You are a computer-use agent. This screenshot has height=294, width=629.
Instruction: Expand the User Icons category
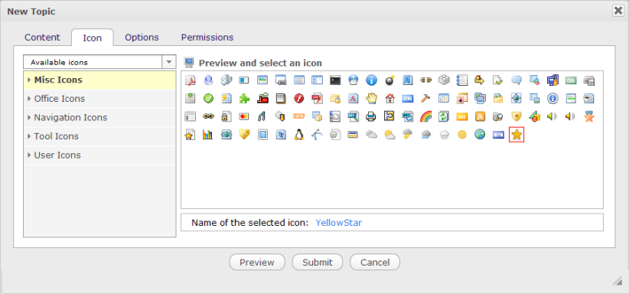click(x=99, y=155)
